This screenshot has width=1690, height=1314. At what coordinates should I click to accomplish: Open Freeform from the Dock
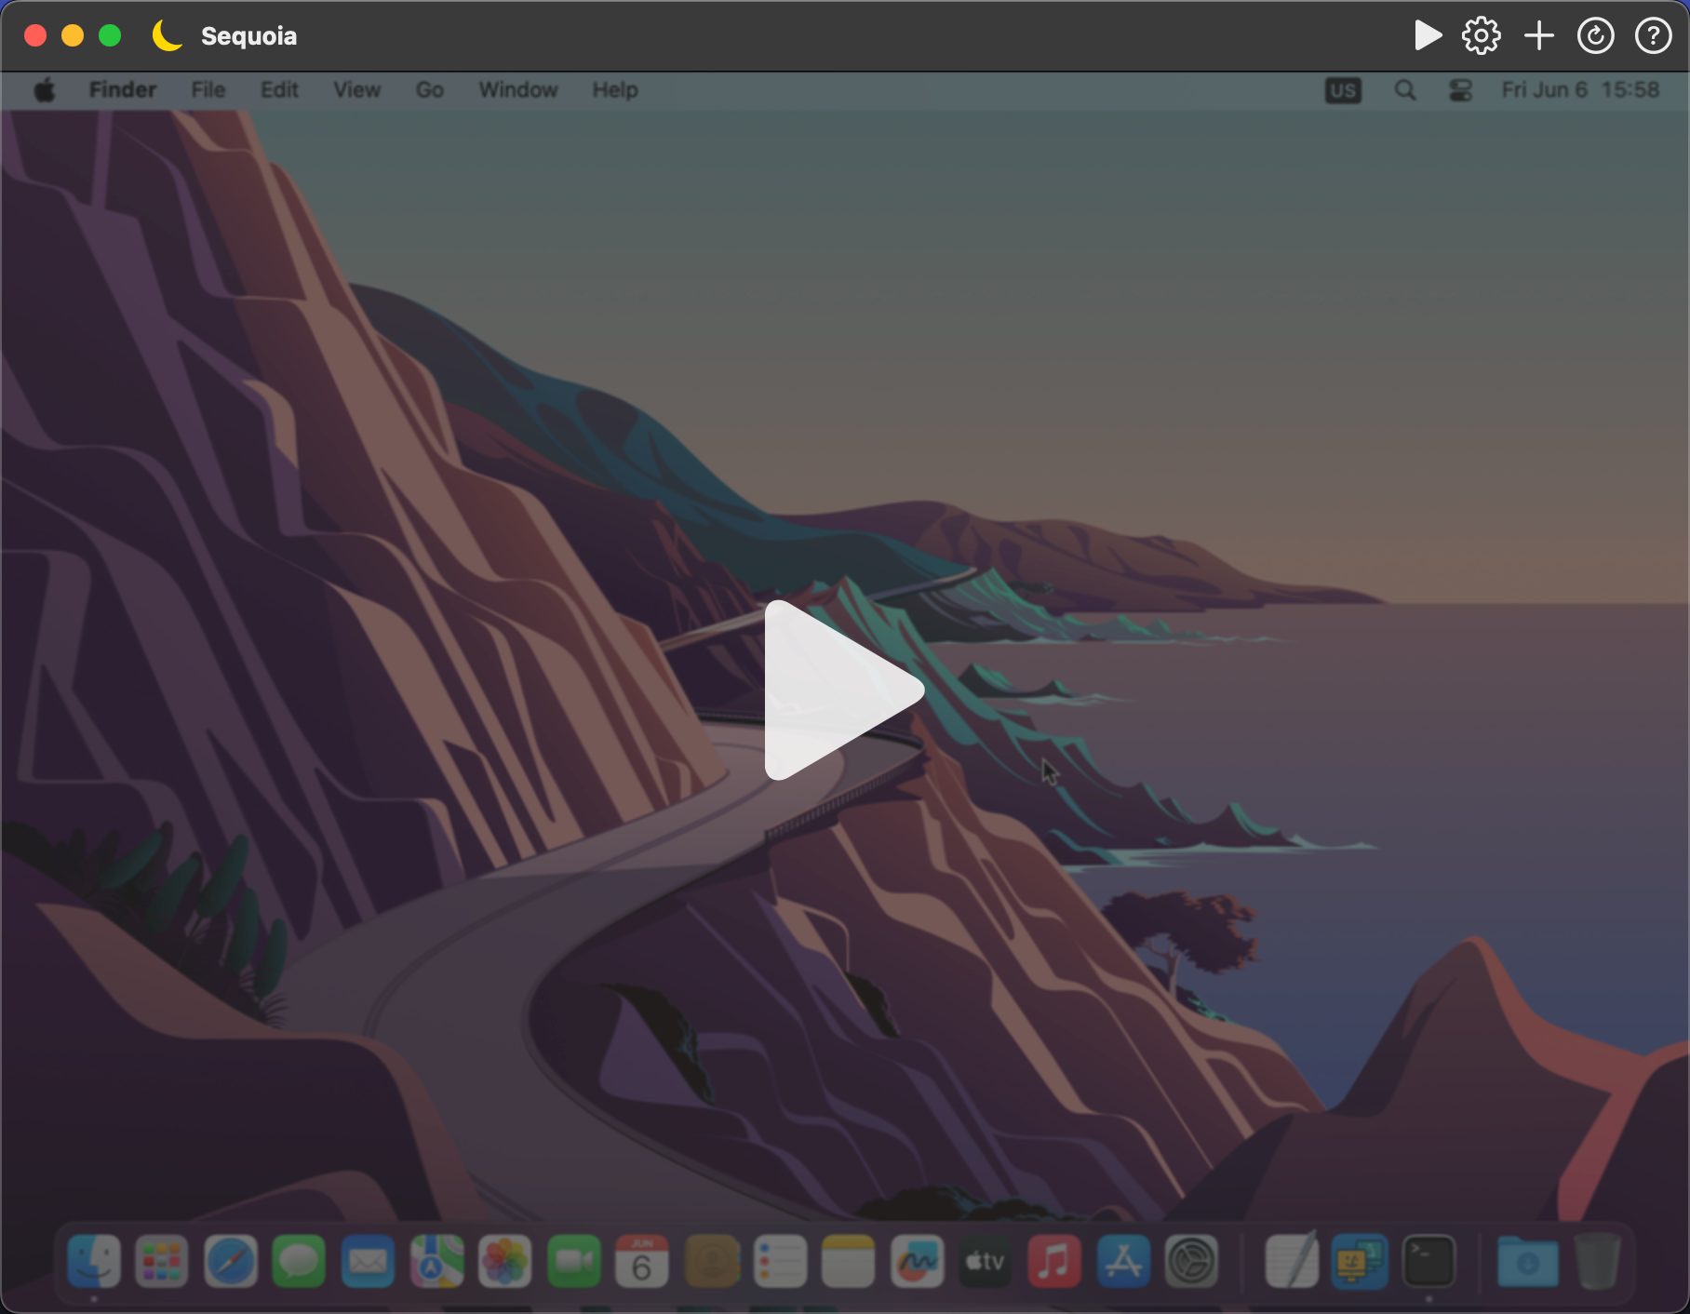coord(917,1262)
